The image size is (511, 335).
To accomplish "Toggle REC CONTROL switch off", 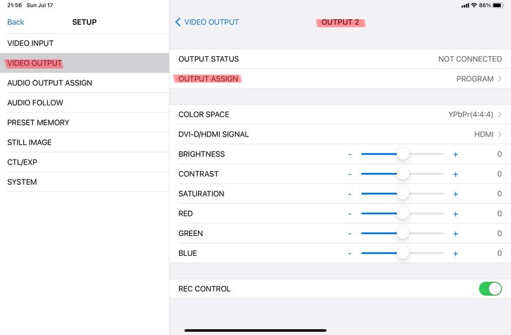I will tap(490, 289).
